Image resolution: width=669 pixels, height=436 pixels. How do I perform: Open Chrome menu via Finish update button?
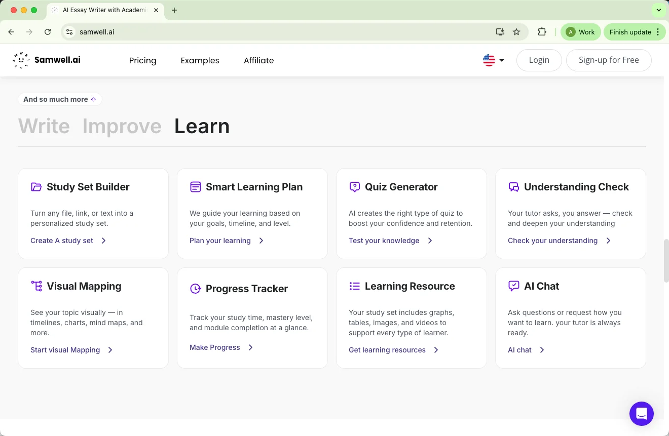coord(634,32)
